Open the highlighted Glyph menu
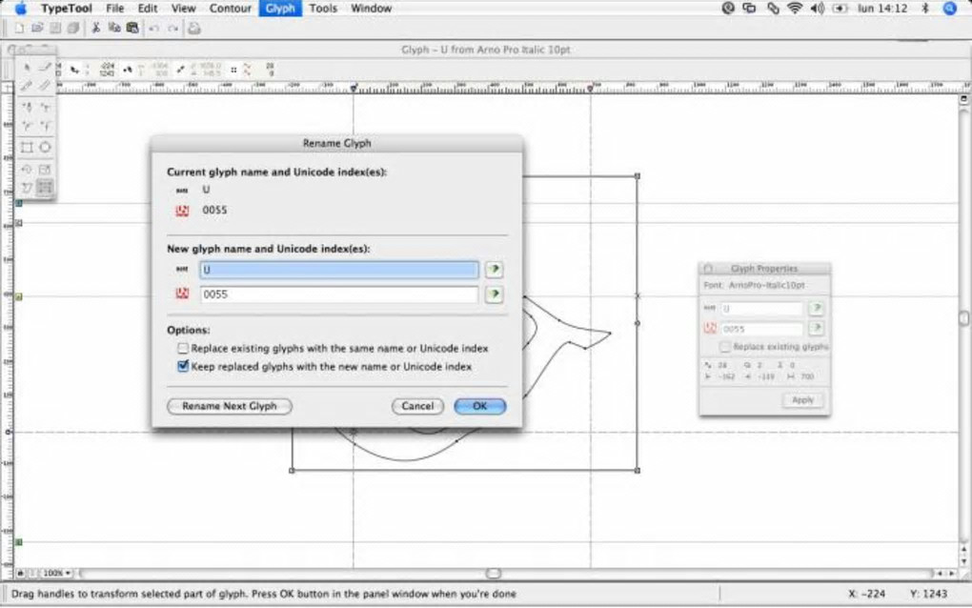The image size is (972, 608). [x=280, y=8]
